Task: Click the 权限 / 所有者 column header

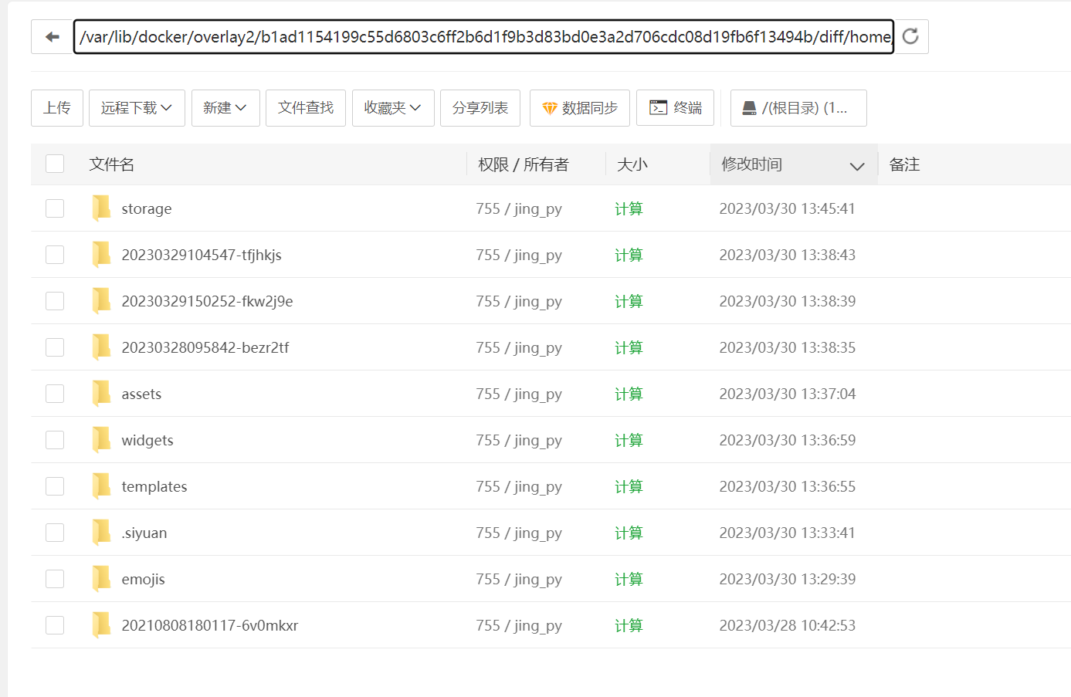Action: pyautogui.click(x=524, y=164)
